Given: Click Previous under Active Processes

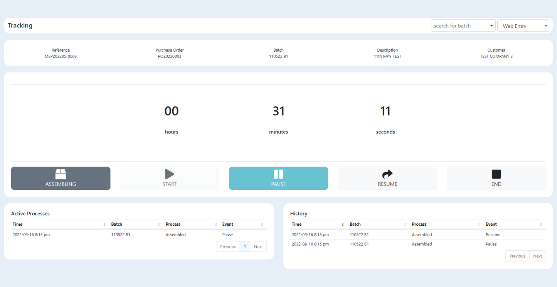Looking at the screenshot, I should tap(227, 246).
